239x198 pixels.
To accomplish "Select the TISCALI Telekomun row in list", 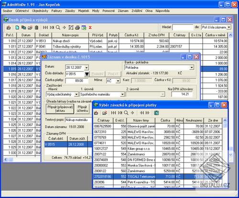I will pos(158,176).
